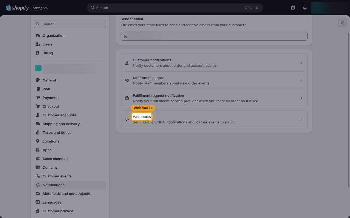Open Domains settings
The height and width of the screenshot is (218, 350).
point(70,167)
